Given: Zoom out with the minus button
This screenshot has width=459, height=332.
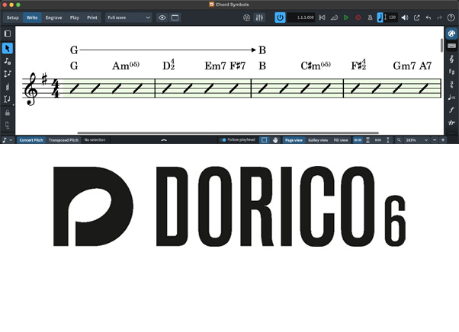Looking at the screenshot, I should pyautogui.click(x=435, y=140).
